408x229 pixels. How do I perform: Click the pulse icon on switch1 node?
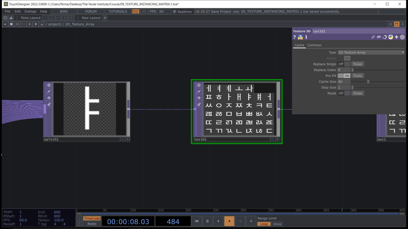point(49,91)
